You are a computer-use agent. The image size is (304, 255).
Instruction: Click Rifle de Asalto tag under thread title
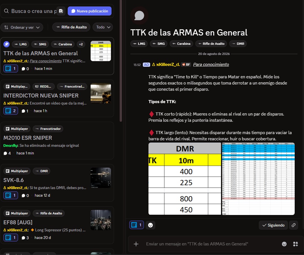coord(211,44)
